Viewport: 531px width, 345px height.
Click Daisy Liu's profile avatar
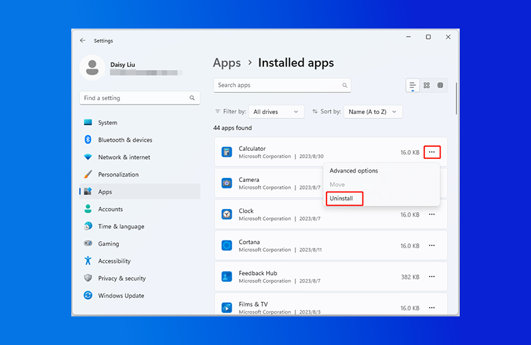92,67
